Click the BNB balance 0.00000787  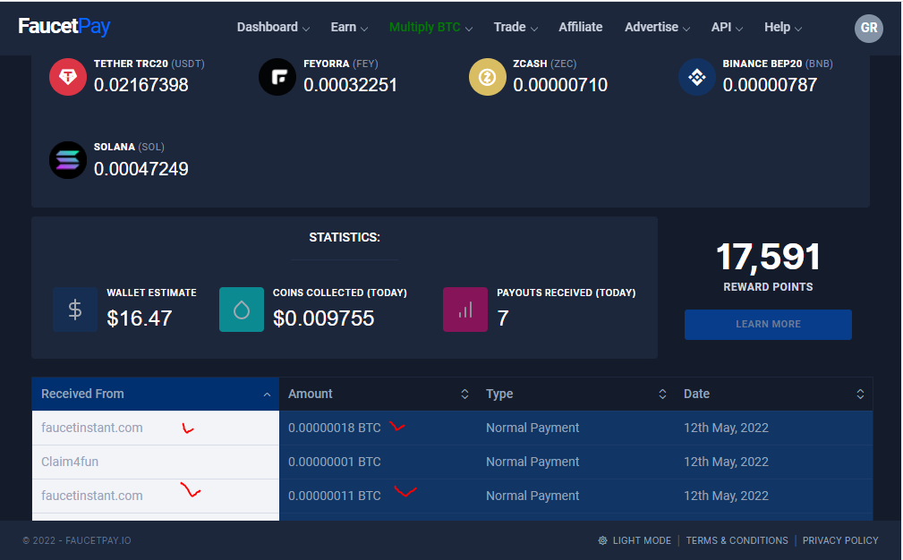tap(770, 85)
